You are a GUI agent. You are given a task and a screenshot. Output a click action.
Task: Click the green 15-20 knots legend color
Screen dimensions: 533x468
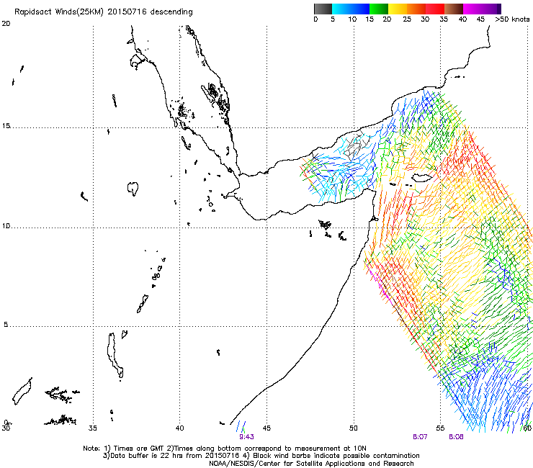tap(379, 9)
